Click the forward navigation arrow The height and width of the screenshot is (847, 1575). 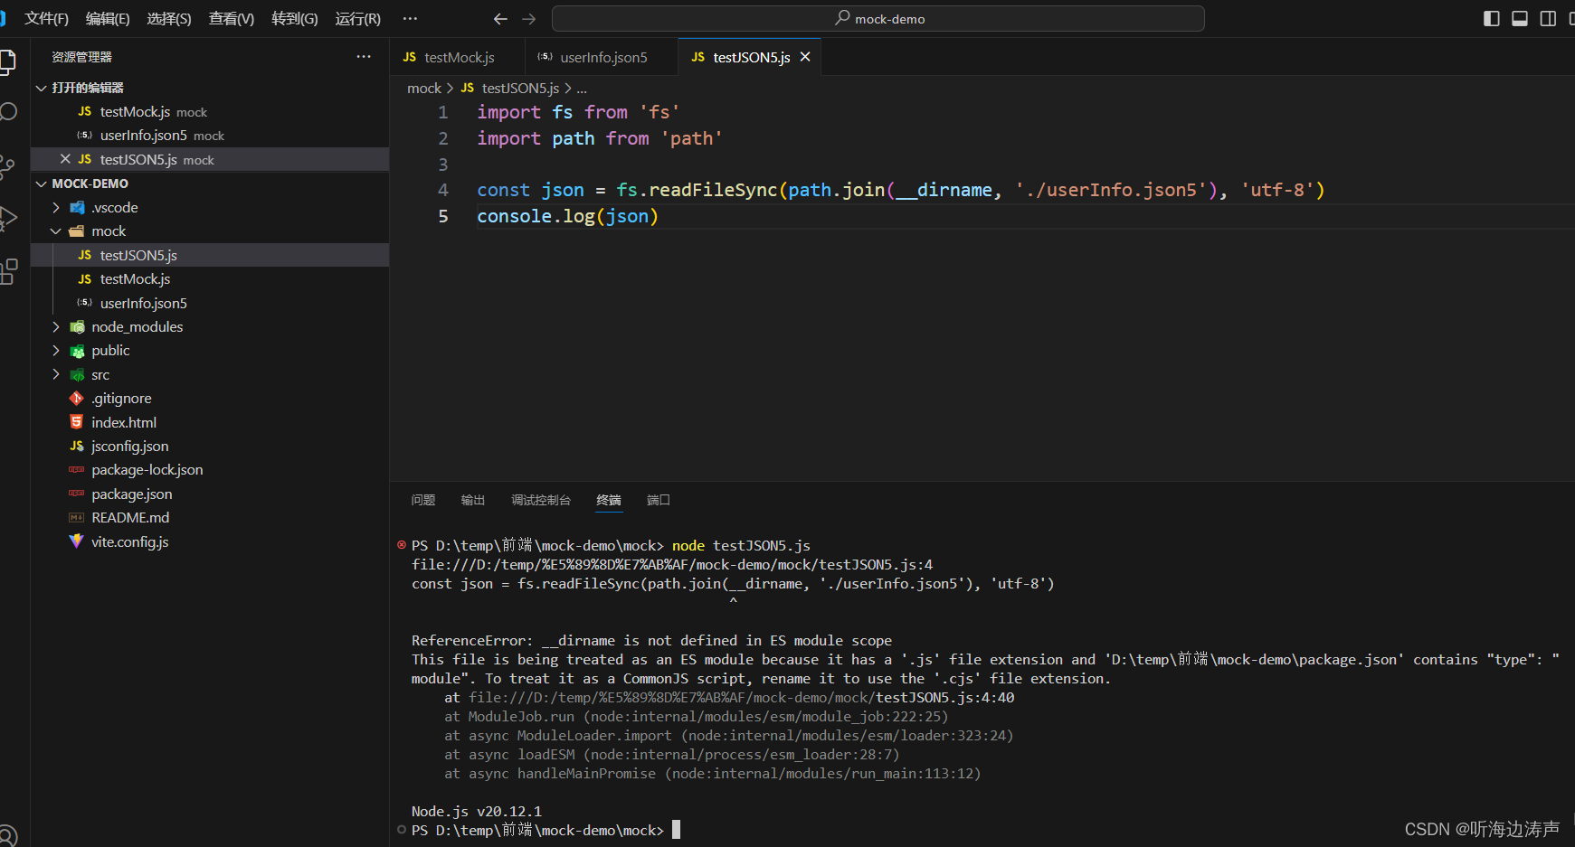pos(528,18)
